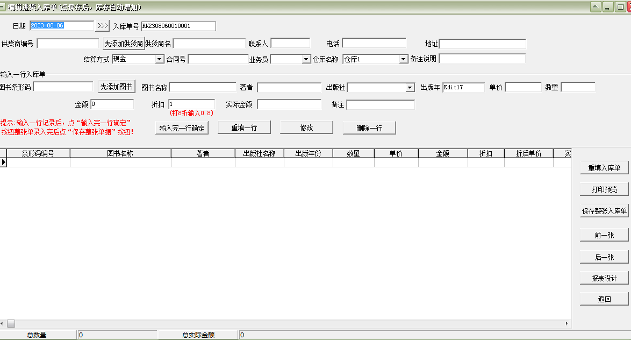Click the 修改 button

coord(307,127)
